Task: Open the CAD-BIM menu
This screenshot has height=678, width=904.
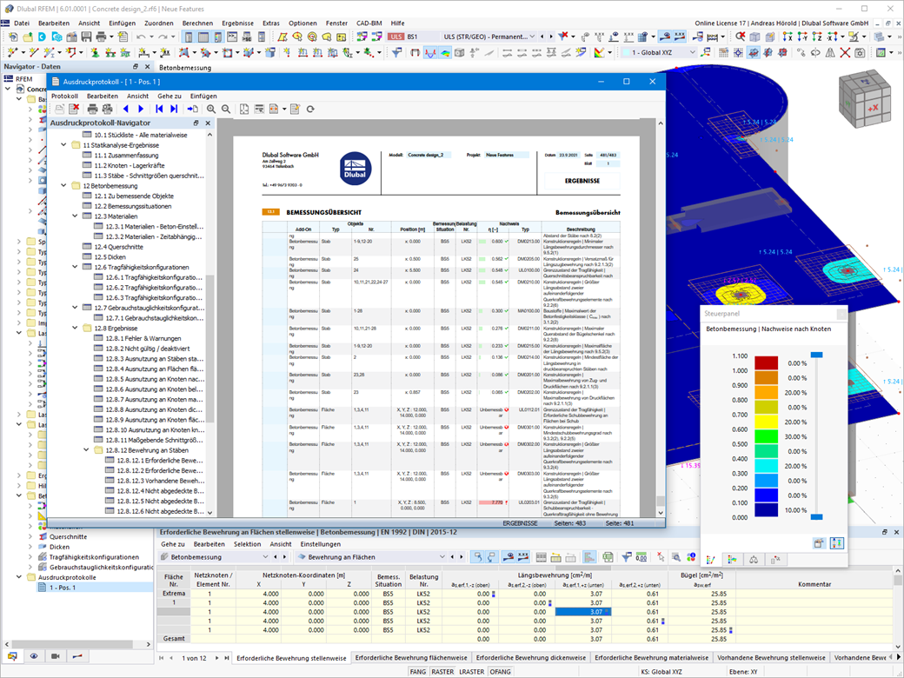Action: coord(369,23)
